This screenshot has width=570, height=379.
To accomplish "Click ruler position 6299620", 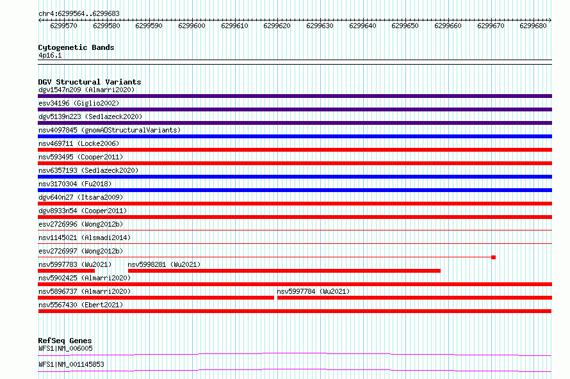I will [277, 26].
